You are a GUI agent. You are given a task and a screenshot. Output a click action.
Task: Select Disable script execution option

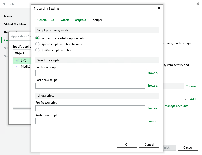coord(37,50)
